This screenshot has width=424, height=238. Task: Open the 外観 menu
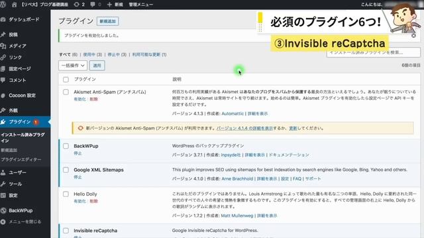[13, 110]
